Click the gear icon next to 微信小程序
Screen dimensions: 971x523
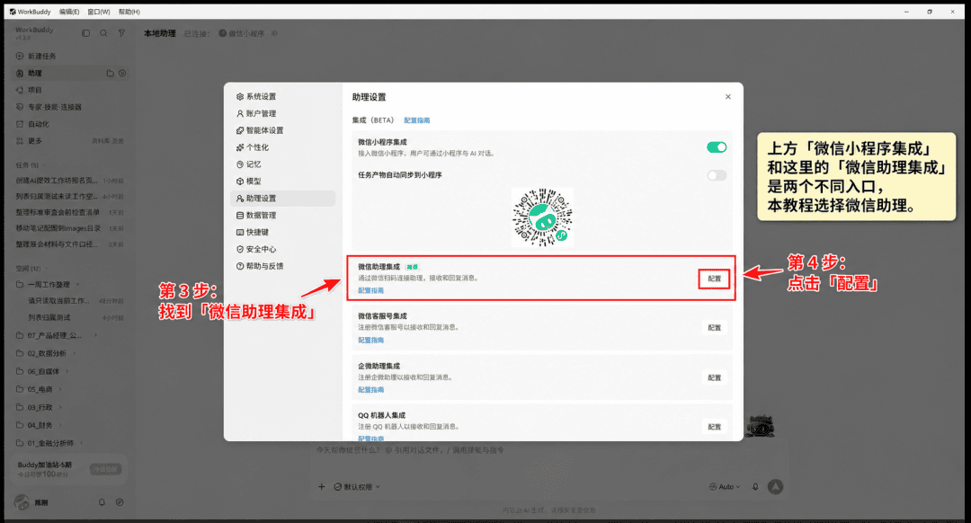(x=274, y=33)
